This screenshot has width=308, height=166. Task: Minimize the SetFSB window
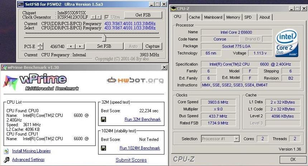[x=151, y=4]
